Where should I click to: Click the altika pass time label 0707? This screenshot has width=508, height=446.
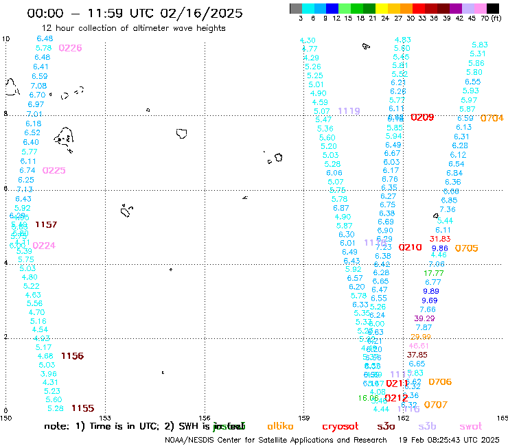tap(436, 405)
